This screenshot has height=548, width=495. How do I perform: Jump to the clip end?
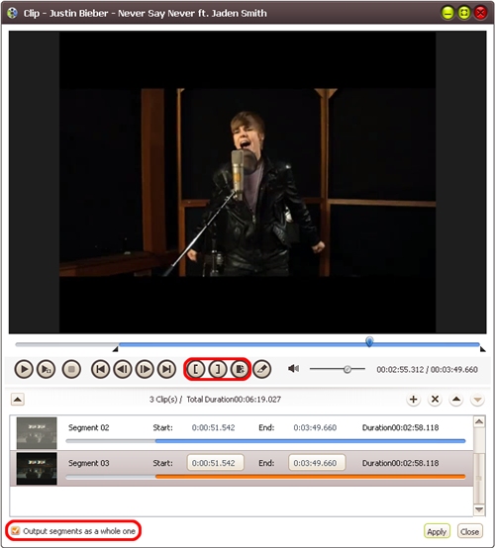(167, 369)
